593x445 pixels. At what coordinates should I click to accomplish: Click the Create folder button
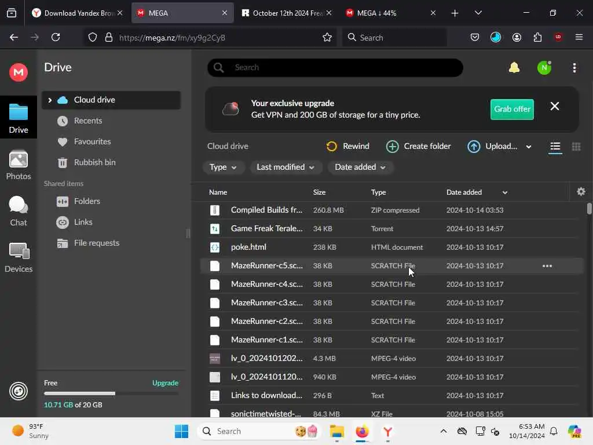pyautogui.click(x=418, y=146)
